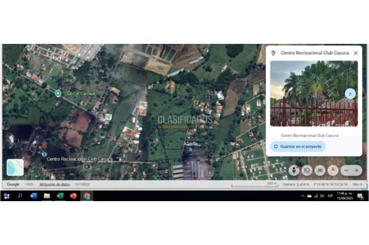
Task: Click the camera altitude readout
Action: click(x=296, y=185)
